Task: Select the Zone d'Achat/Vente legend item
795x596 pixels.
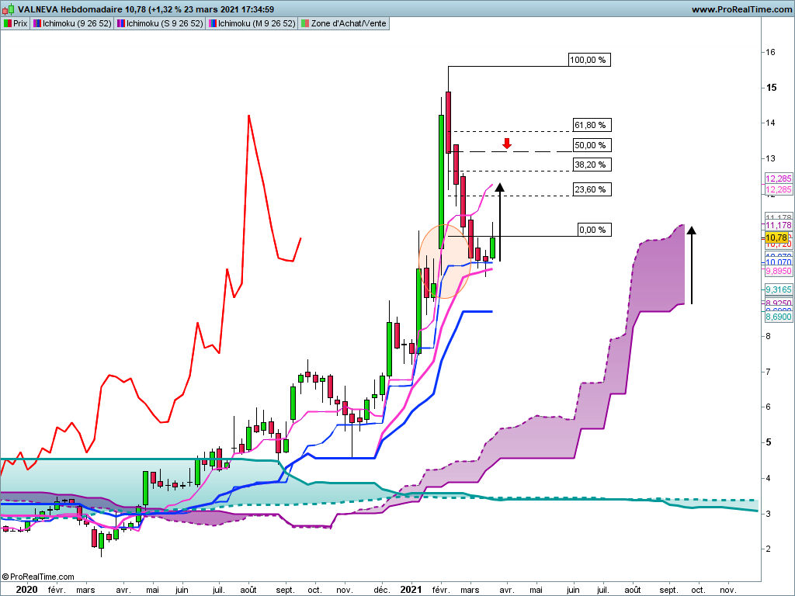Action: coord(344,23)
